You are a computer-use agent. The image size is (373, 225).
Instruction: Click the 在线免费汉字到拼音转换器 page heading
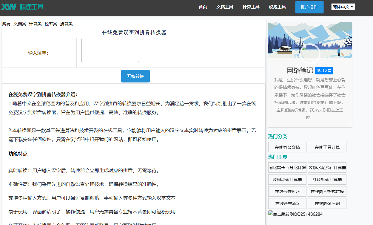coord(134,32)
